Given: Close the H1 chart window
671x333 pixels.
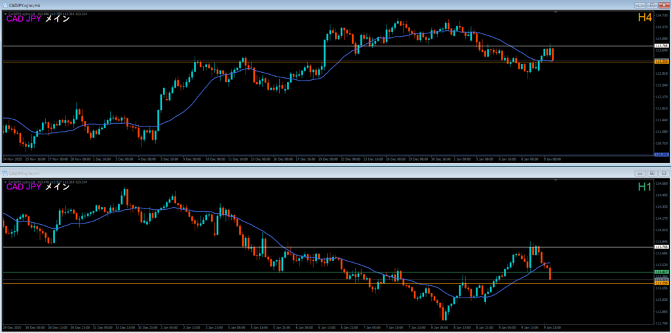Looking at the screenshot, I should pos(662,173).
